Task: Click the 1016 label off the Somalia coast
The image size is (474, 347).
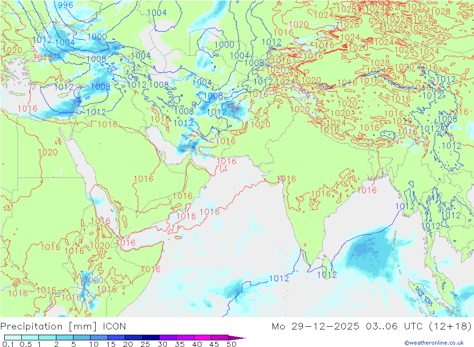Action: [x=151, y=269]
